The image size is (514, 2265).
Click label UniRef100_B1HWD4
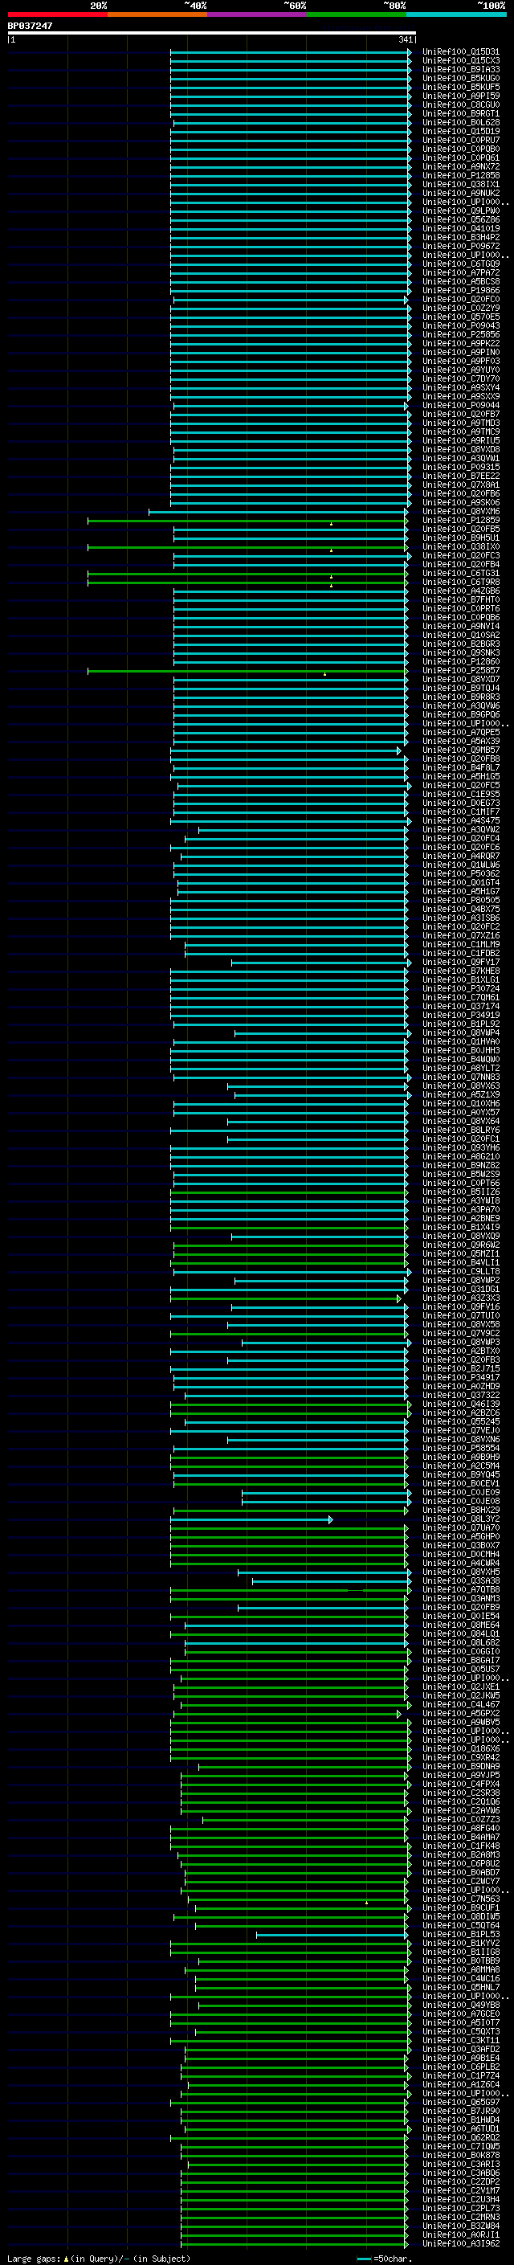coord(460,2120)
